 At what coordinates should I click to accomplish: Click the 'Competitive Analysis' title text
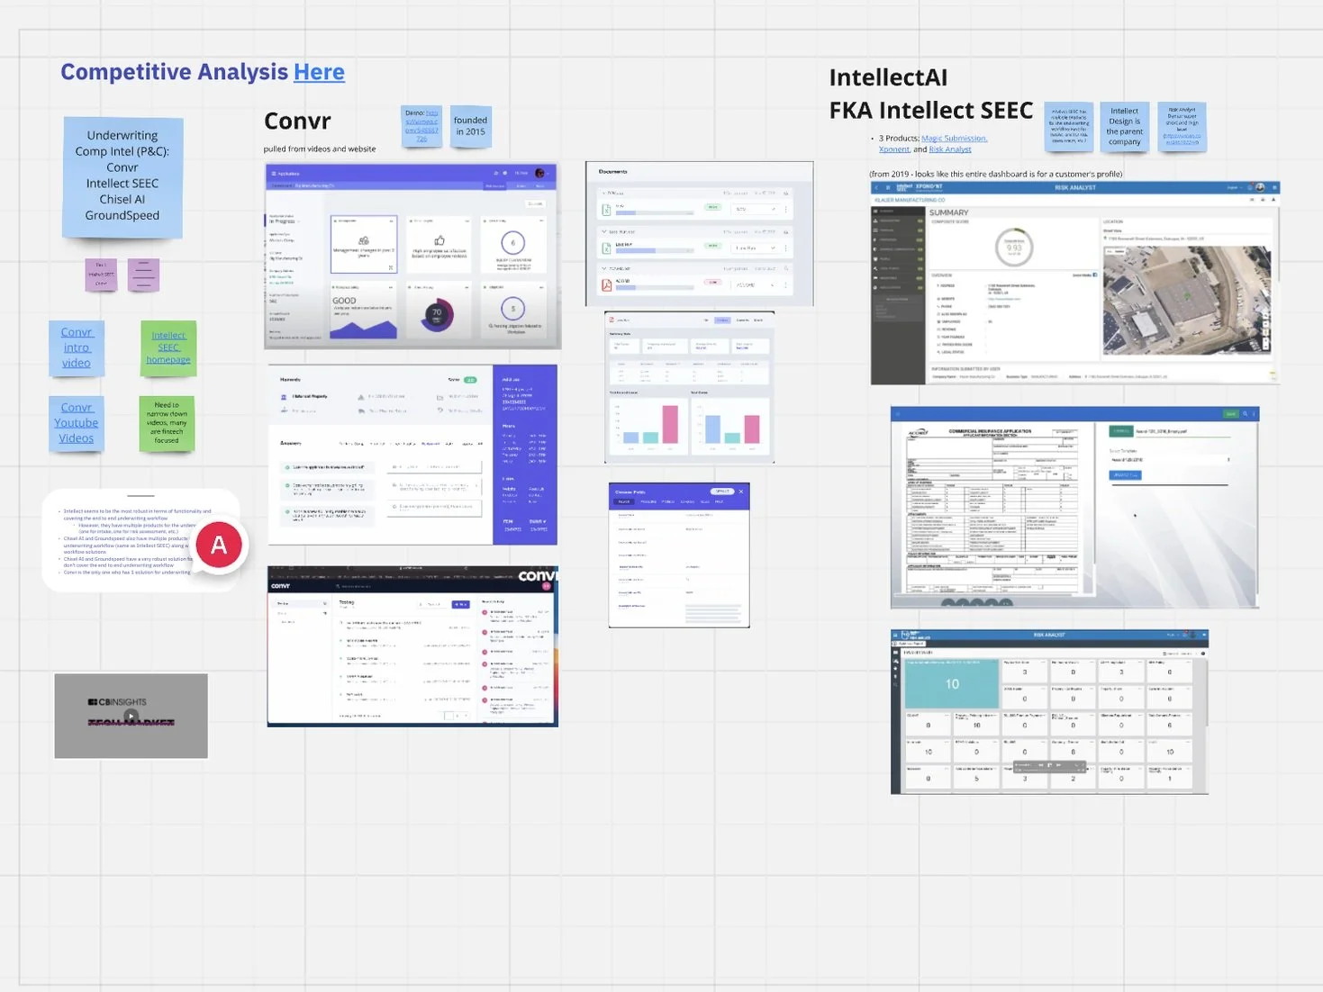point(174,72)
